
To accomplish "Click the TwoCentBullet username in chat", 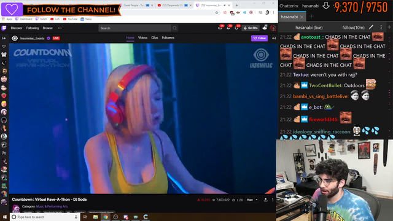I will point(325,85).
